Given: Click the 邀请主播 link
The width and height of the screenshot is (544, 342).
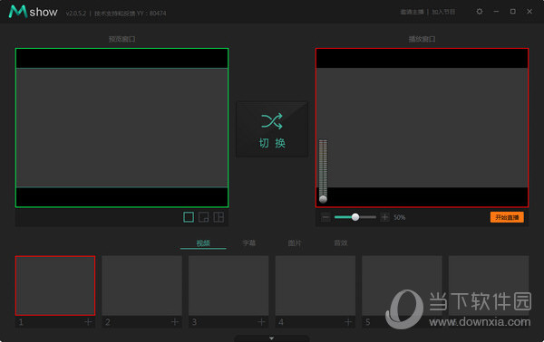Looking at the screenshot, I should coord(412,12).
